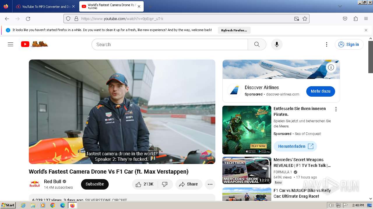The width and height of the screenshot is (373, 209).
Task: Go to YouTube home via logo
Action: [x=34, y=44]
